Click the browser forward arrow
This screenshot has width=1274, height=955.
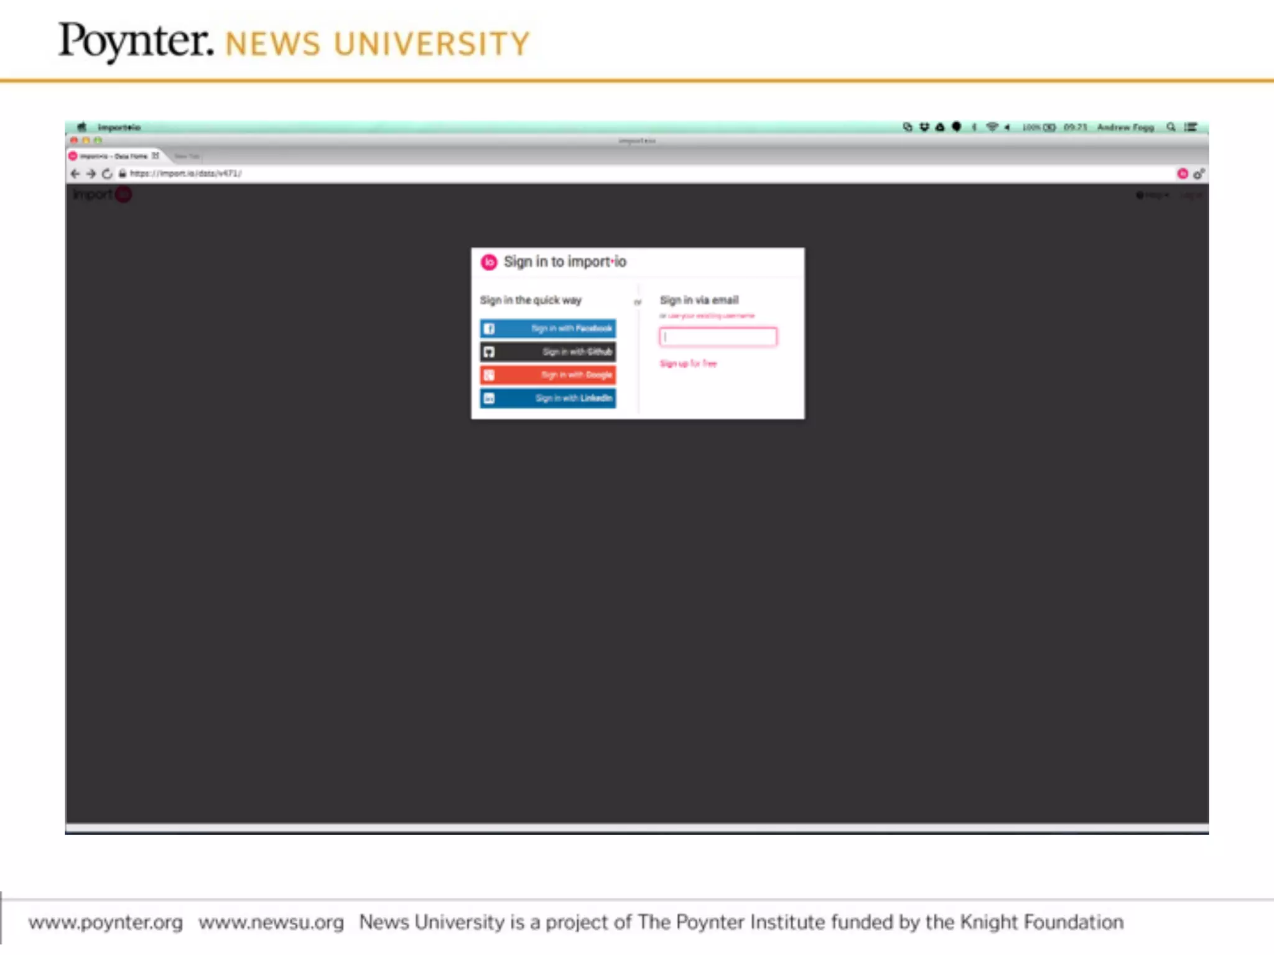91,173
